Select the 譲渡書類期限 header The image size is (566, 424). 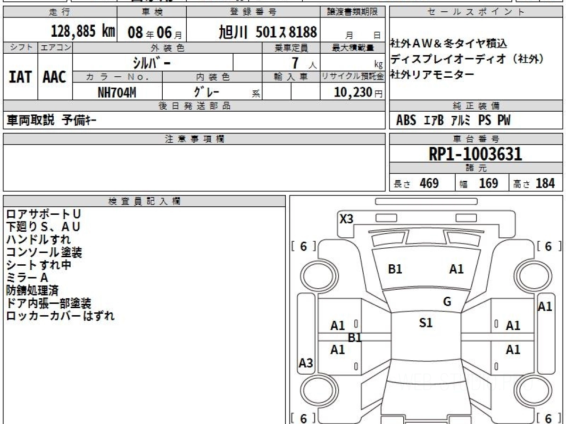click(353, 12)
